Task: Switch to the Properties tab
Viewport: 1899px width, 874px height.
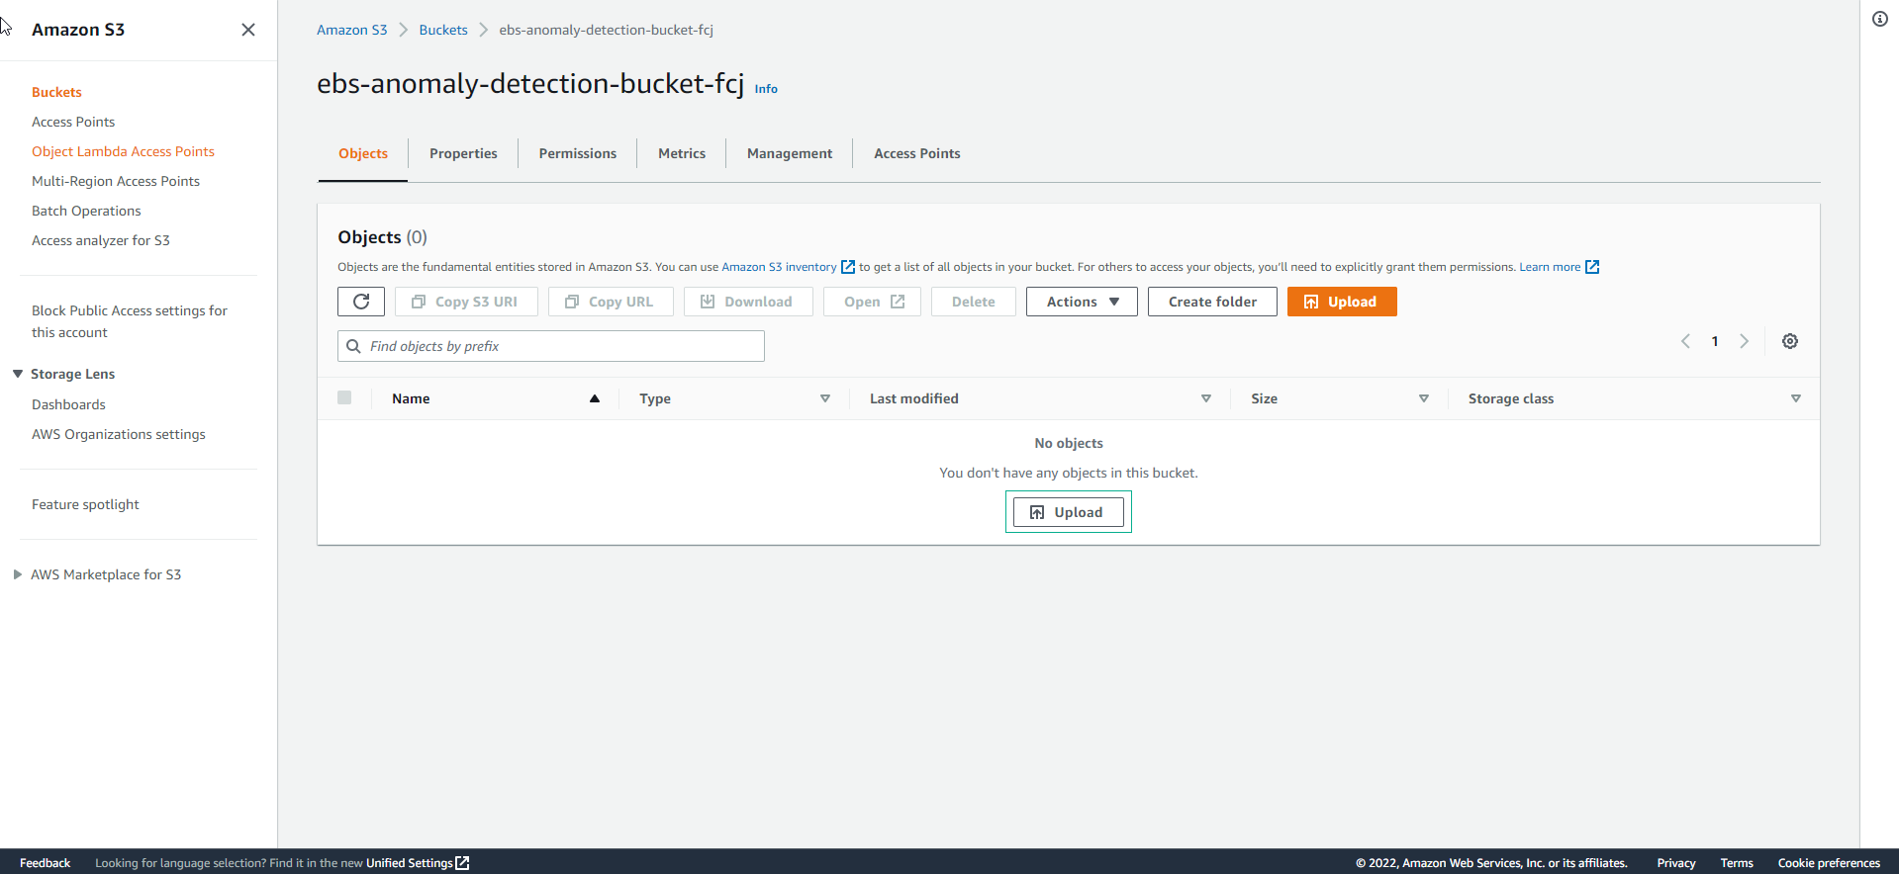Action: (463, 153)
